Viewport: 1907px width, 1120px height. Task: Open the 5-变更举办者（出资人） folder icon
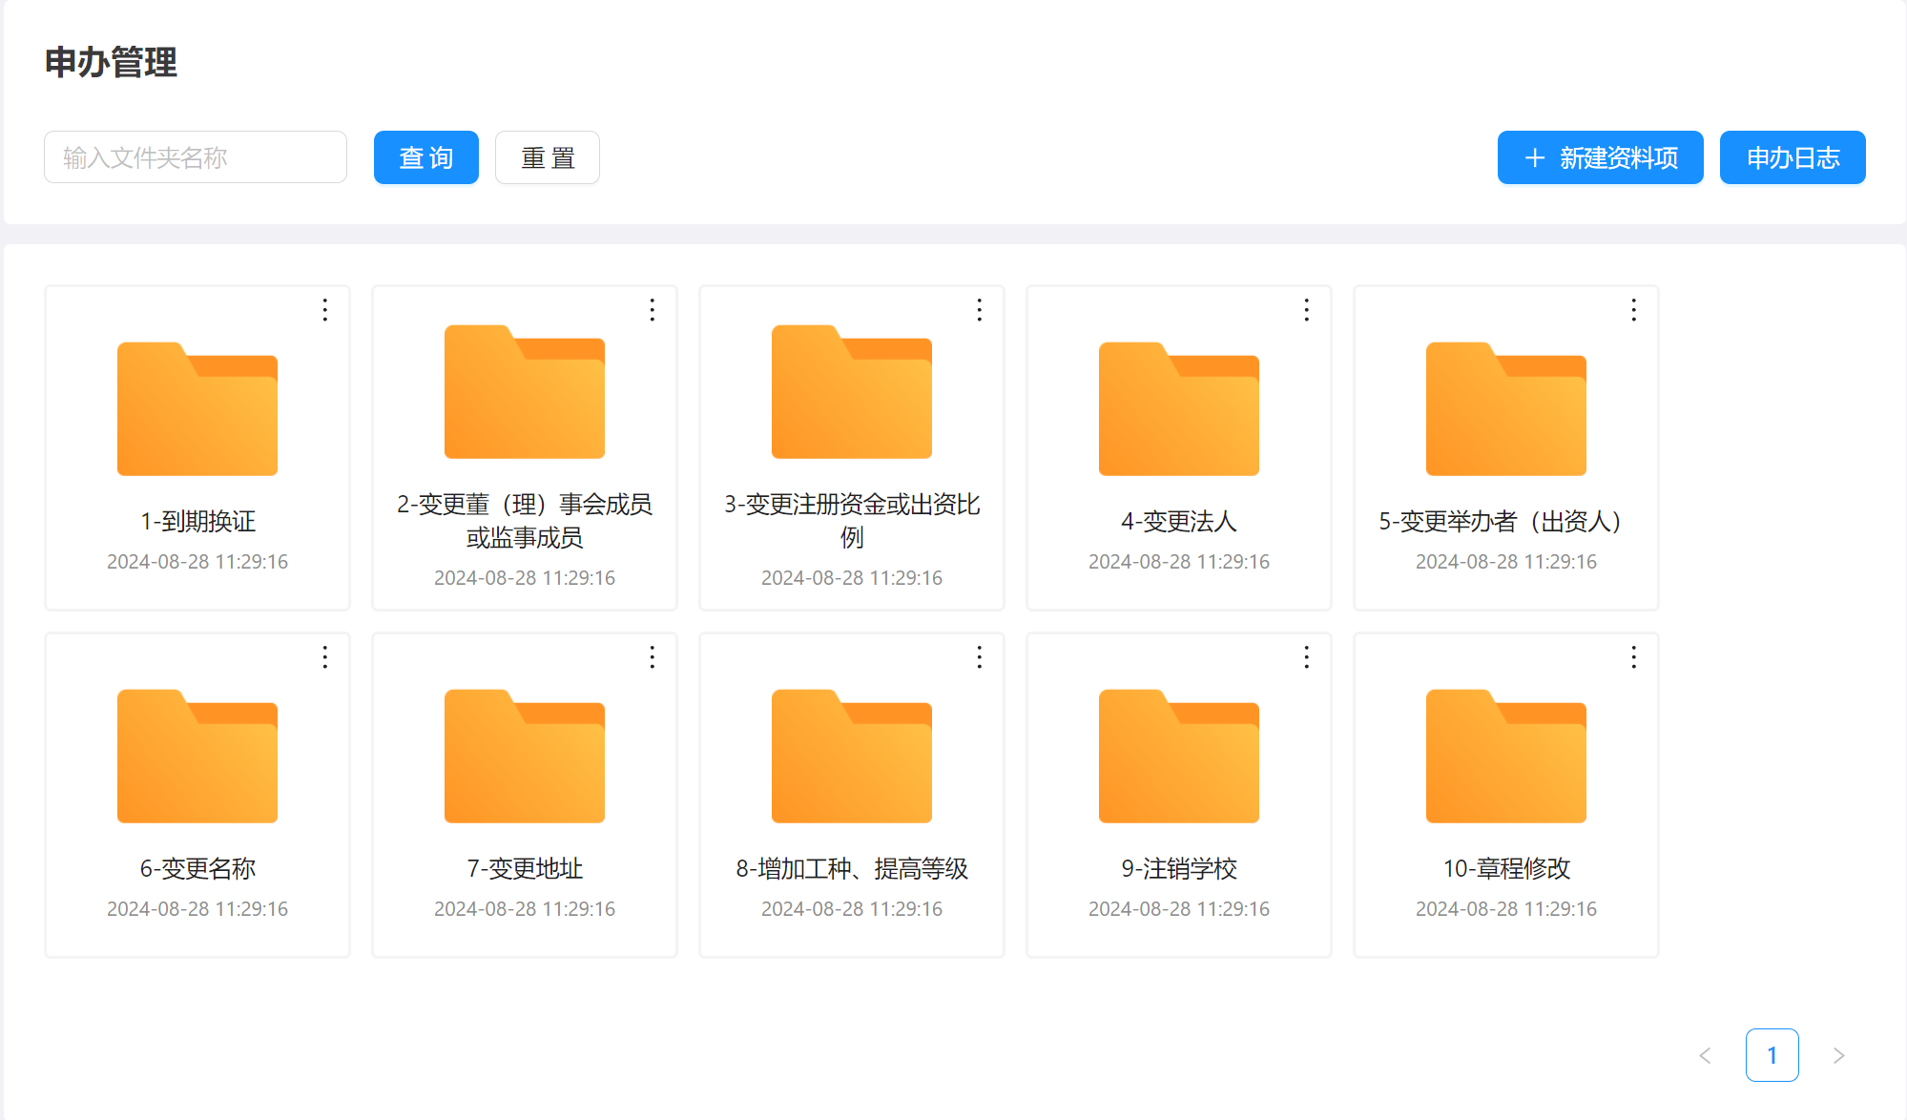(x=1506, y=408)
